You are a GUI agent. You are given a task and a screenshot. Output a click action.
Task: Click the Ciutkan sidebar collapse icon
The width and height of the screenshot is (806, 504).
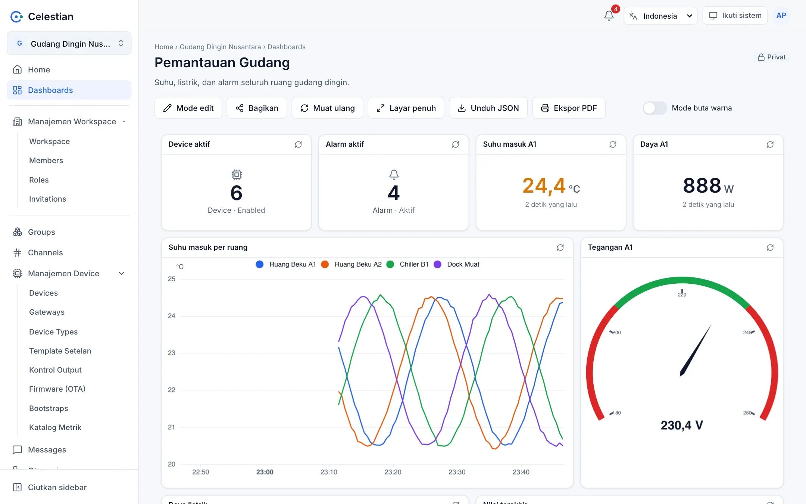[17, 487]
